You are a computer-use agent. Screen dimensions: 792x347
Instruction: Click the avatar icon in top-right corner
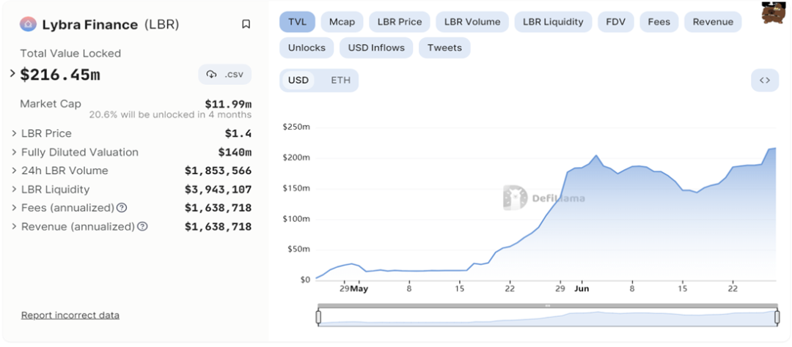(x=773, y=12)
